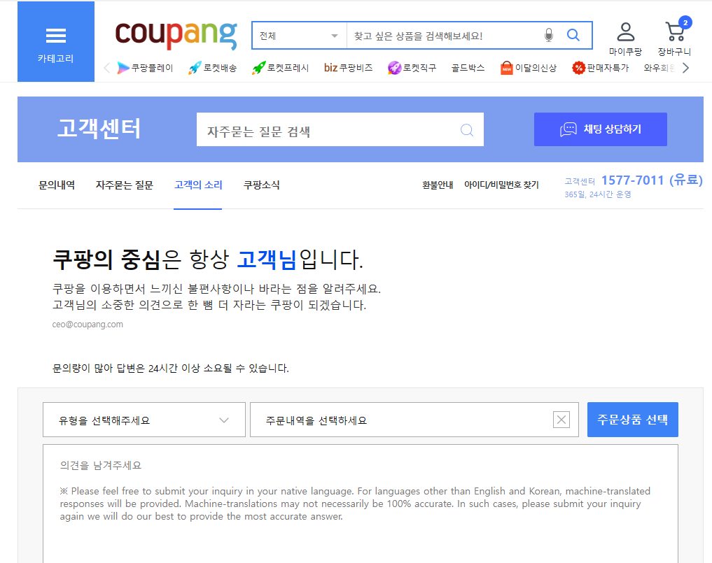Open 아이디/비밀번호 찾기 link
The width and height of the screenshot is (712, 563).
501,185
